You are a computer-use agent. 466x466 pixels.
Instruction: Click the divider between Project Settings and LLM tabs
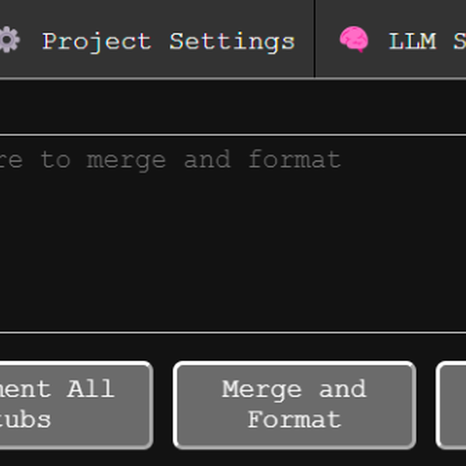(x=315, y=39)
